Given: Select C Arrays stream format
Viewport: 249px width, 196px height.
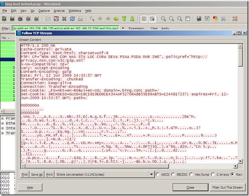Looking at the screenshot, I should click(213, 175).
